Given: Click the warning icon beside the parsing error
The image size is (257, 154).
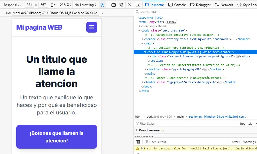Looking at the screenshot, I should tap(137, 148).
